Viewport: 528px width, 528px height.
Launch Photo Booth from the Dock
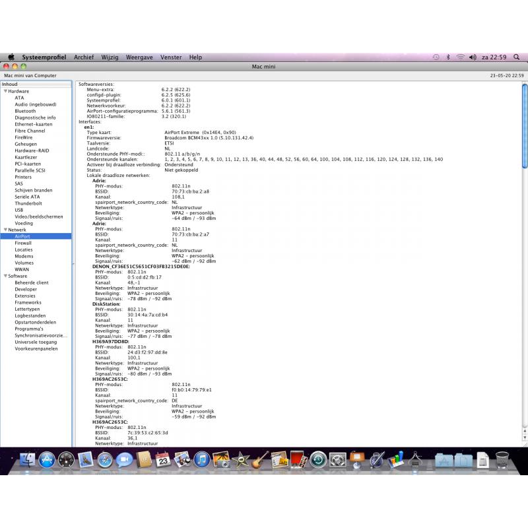299,459
